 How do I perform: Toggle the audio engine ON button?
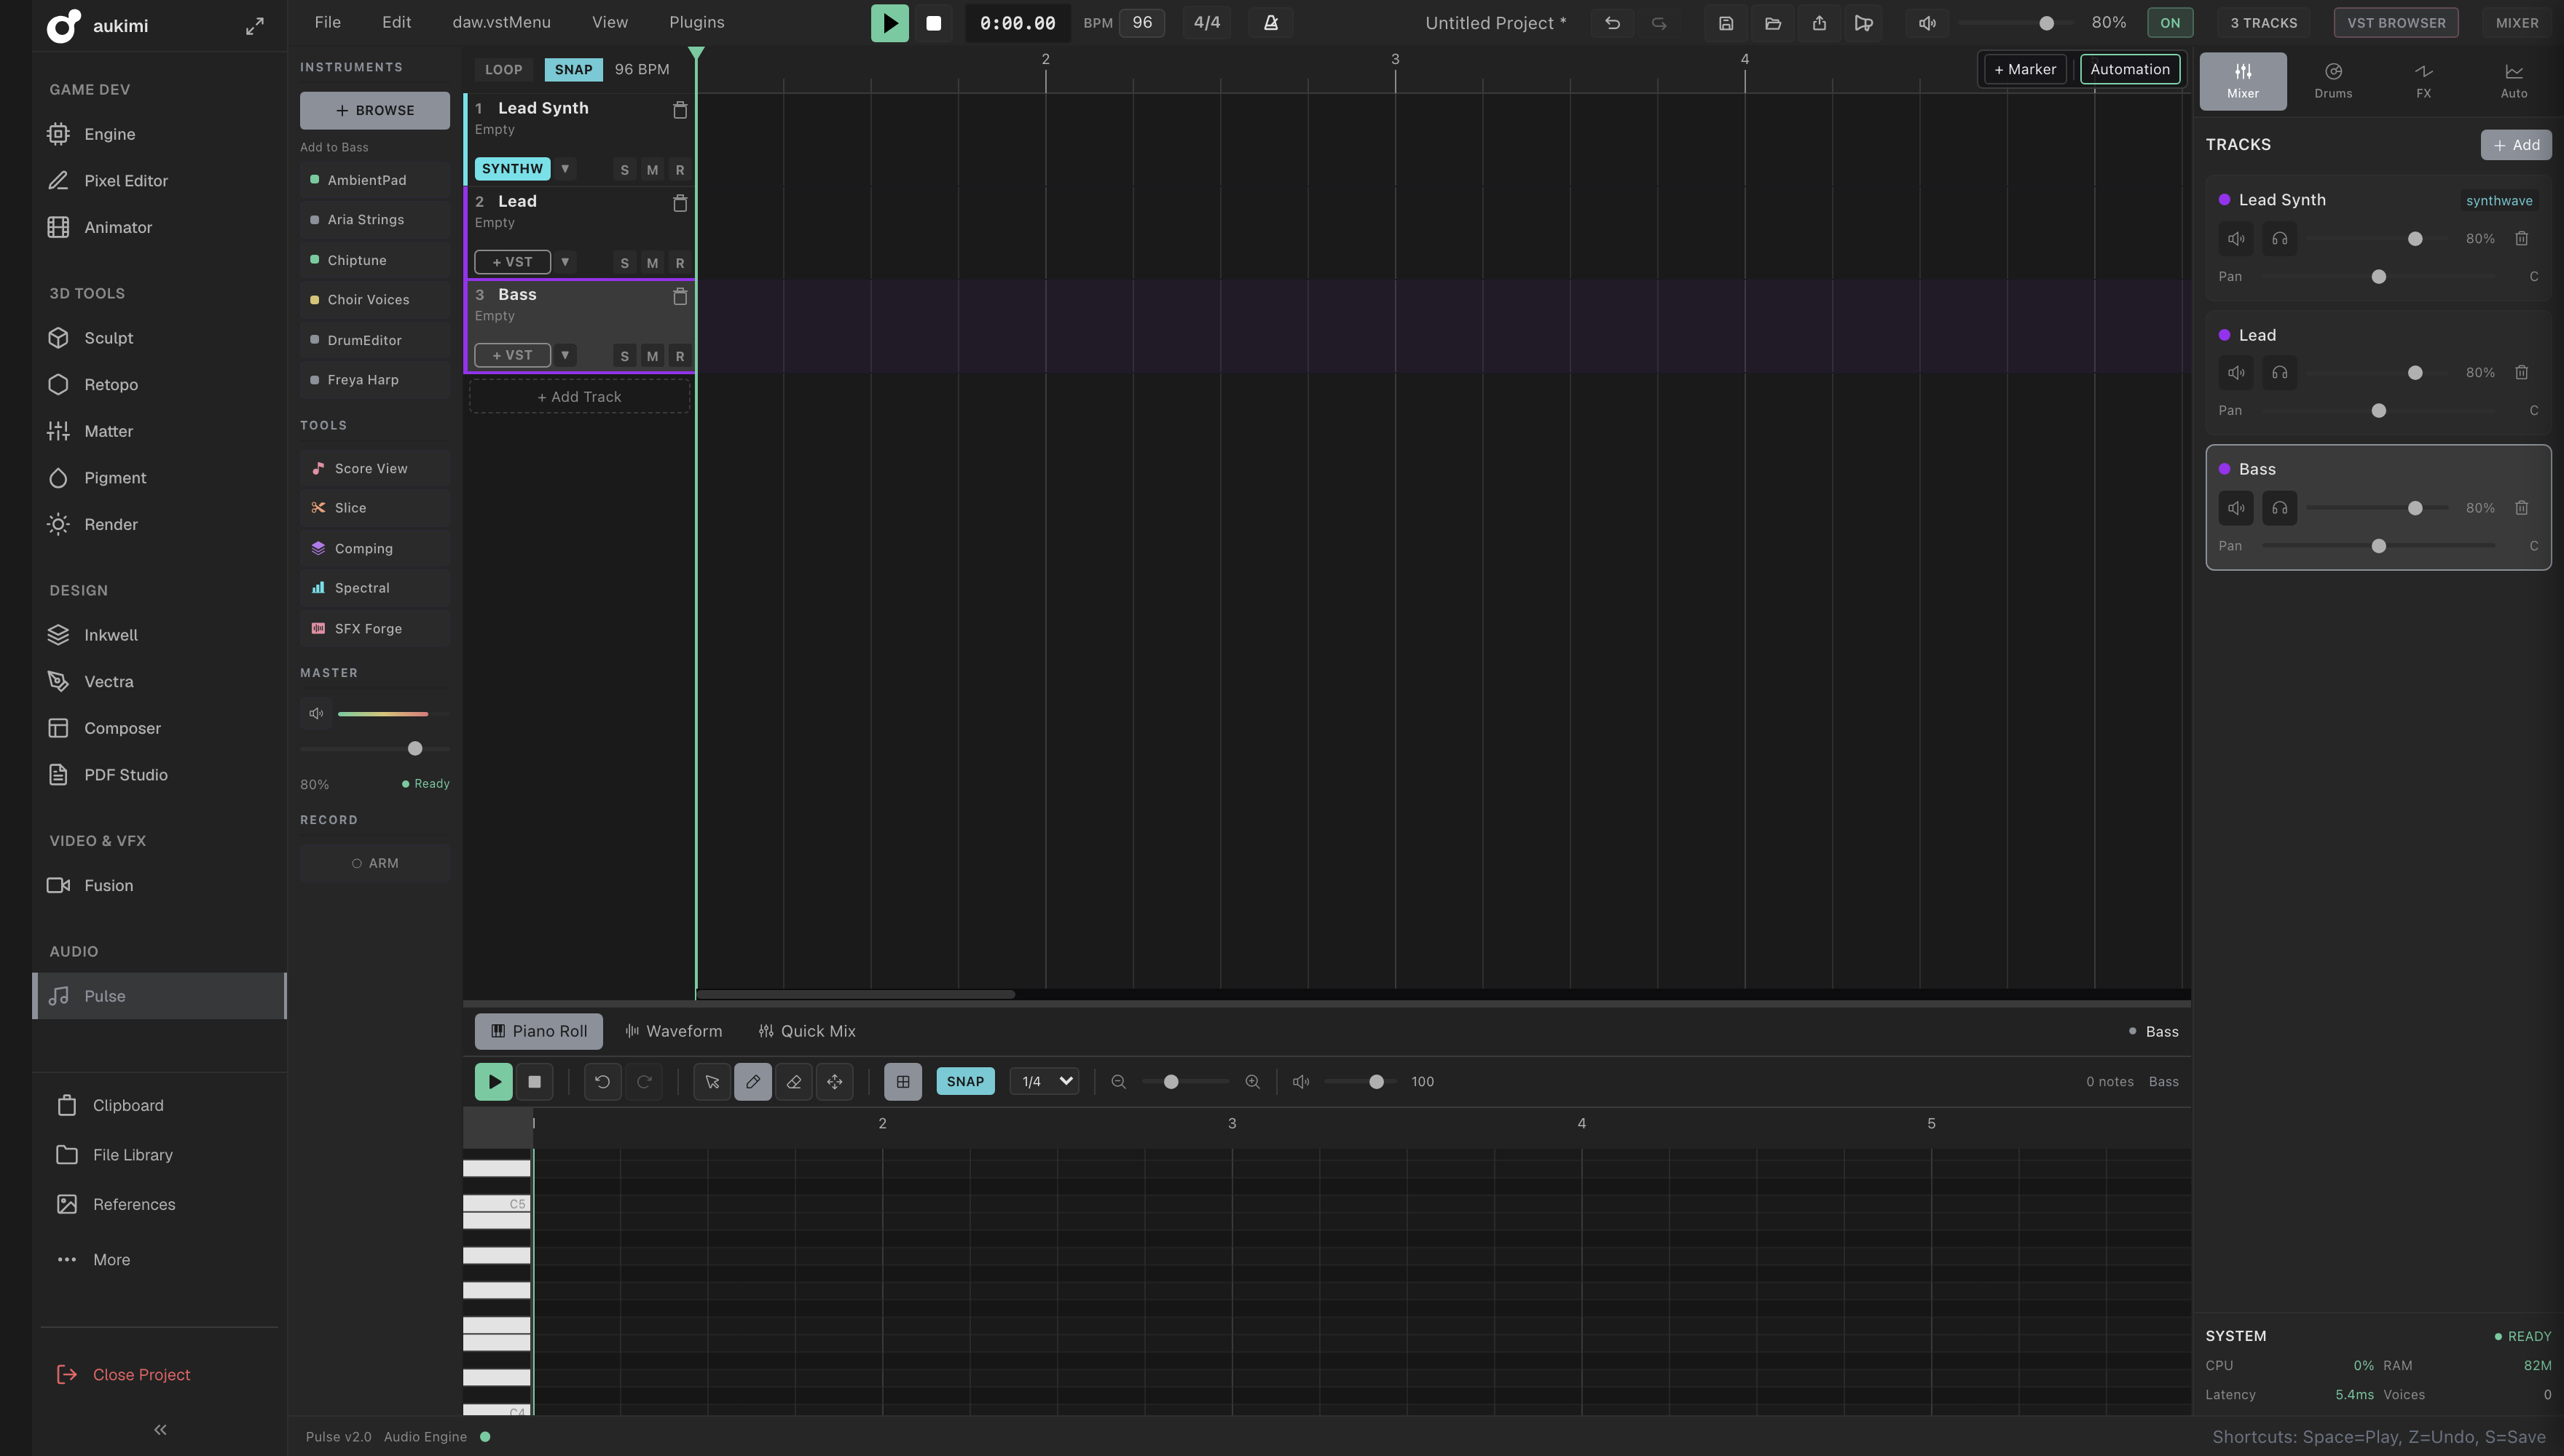point(2170,23)
